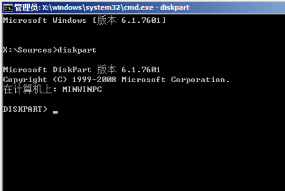Click the 管理员 label in title bar
Image resolution: width=285 pixels, height=191 pixels.
pyautogui.click(x=26, y=8)
